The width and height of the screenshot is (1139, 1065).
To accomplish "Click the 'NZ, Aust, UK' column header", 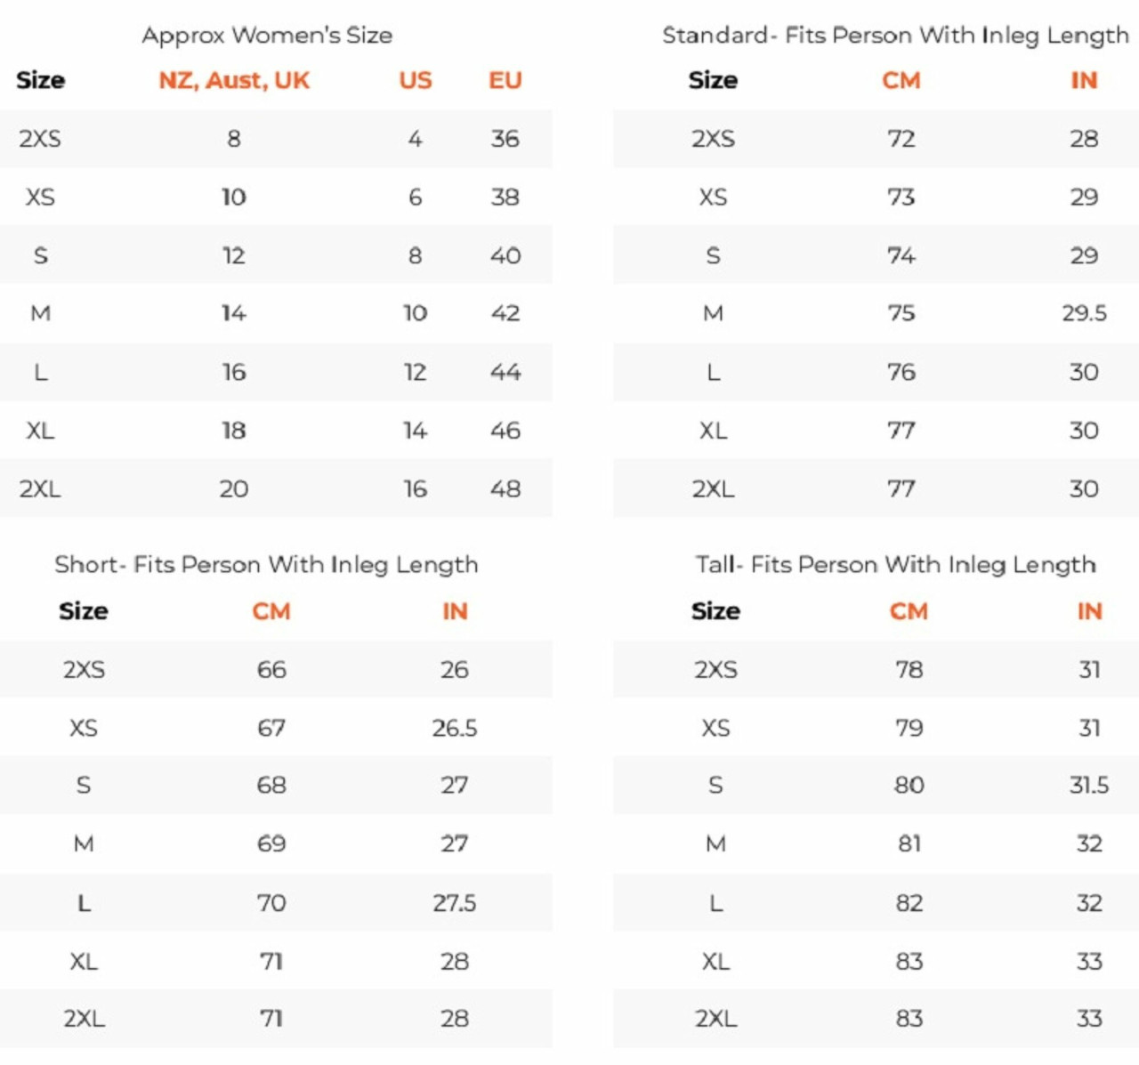I will tap(234, 81).
